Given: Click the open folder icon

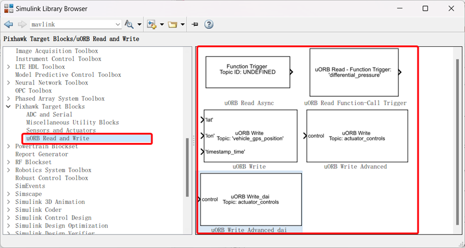Looking at the screenshot, I should pos(173,25).
